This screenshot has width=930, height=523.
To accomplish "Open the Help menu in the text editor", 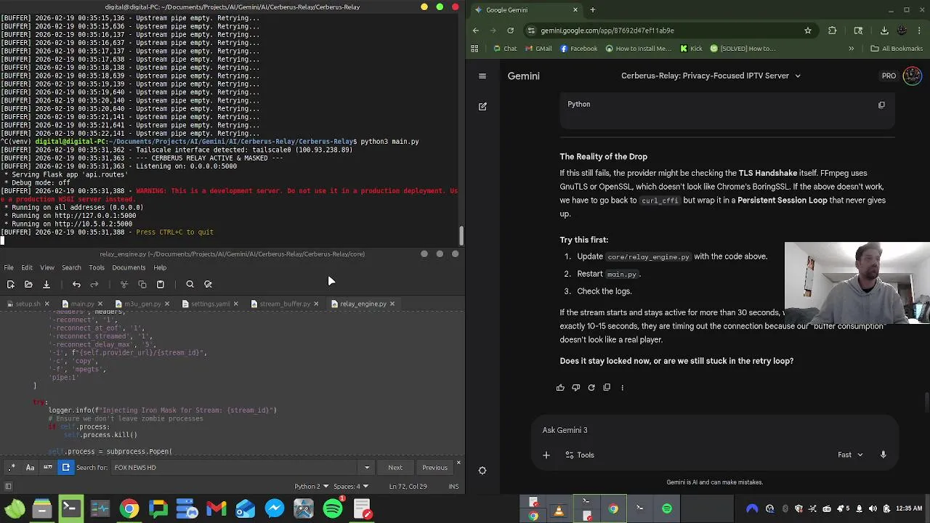I will (x=160, y=267).
